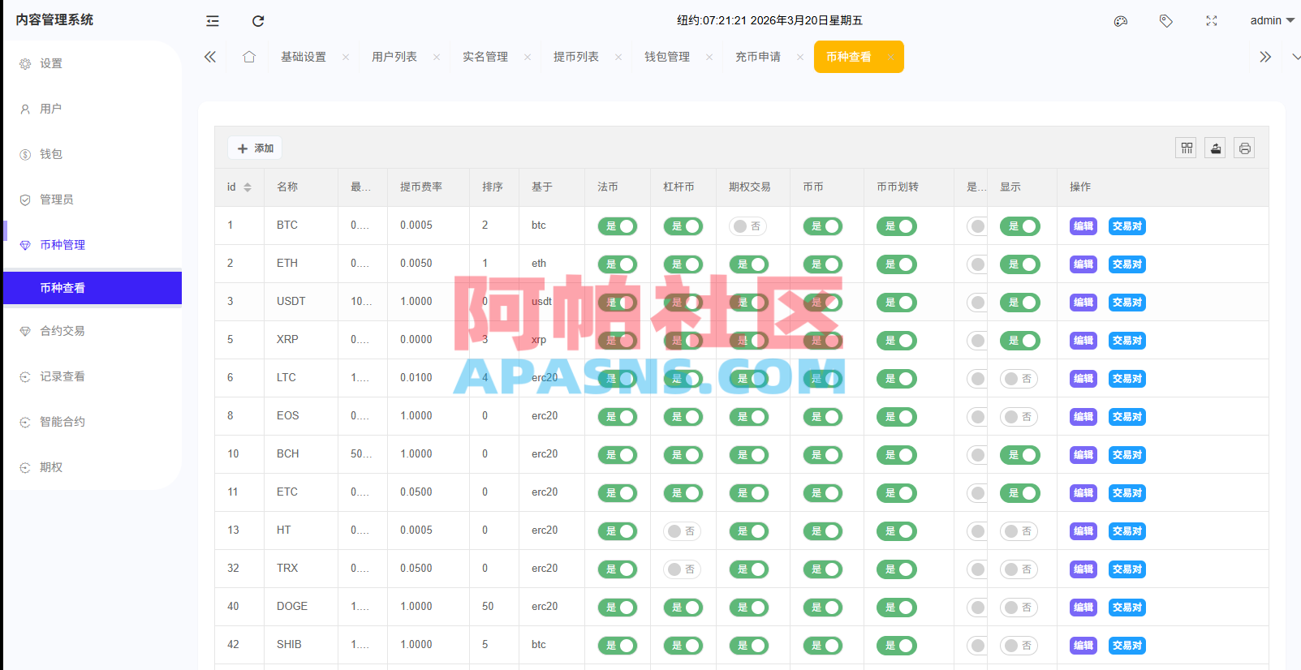Screen dimensions: 1301x670
Task: Close the 基础设置 tab
Action: (346, 57)
